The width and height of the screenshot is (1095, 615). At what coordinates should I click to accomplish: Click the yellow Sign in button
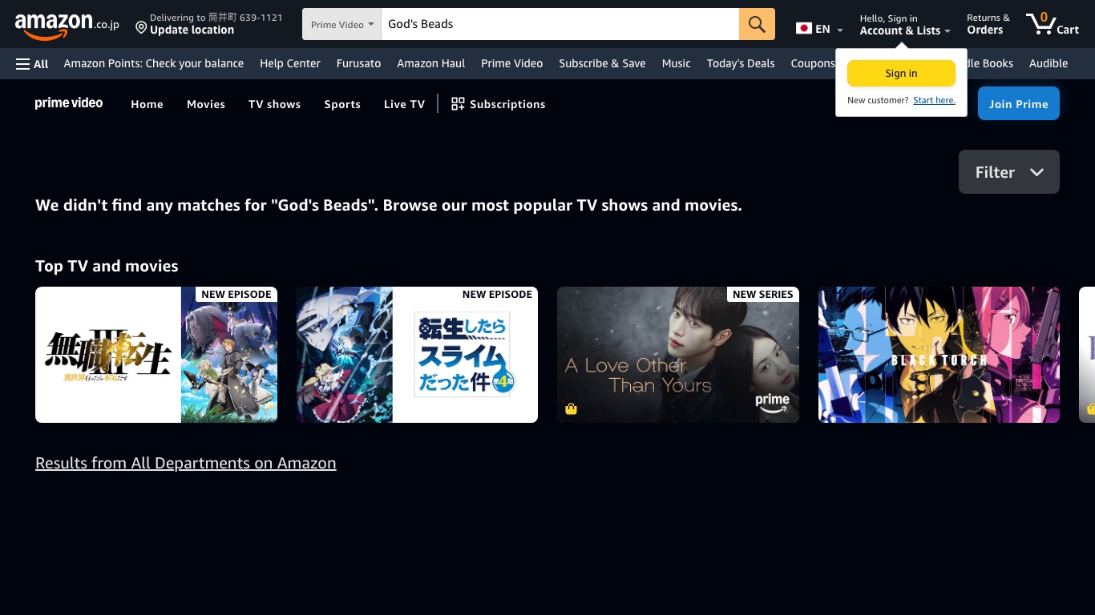click(901, 73)
